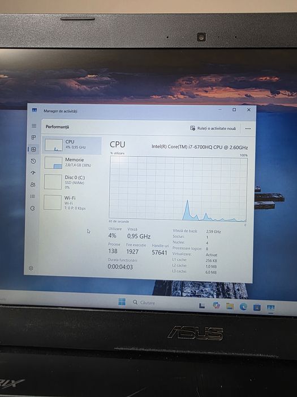Click the Task Manager taskbar icon
The image size is (297, 397).
click(271, 308)
